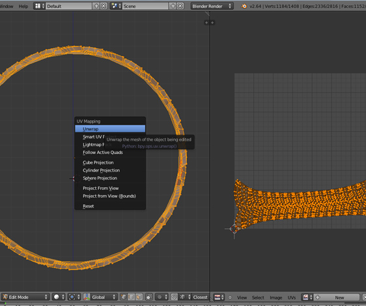Open the Help menu
This screenshot has width=366, height=306.
tap(23, 6)
